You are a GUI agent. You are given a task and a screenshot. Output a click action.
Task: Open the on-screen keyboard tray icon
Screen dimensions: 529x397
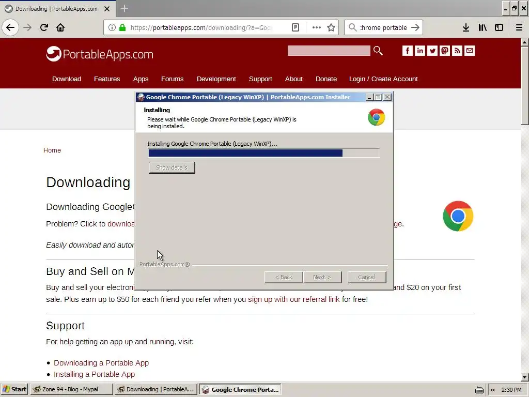pyautogui.click(x=479, y=390)
